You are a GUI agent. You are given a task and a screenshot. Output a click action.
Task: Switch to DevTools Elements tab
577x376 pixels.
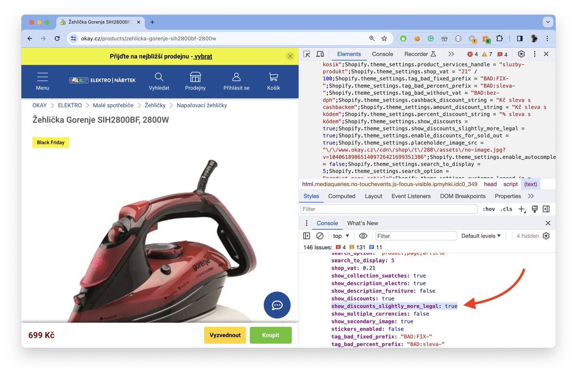pyautogui.click(x=349, y=54)
